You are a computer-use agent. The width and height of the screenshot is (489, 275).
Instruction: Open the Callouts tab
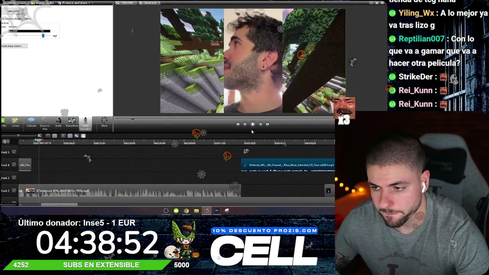[31, 122]
